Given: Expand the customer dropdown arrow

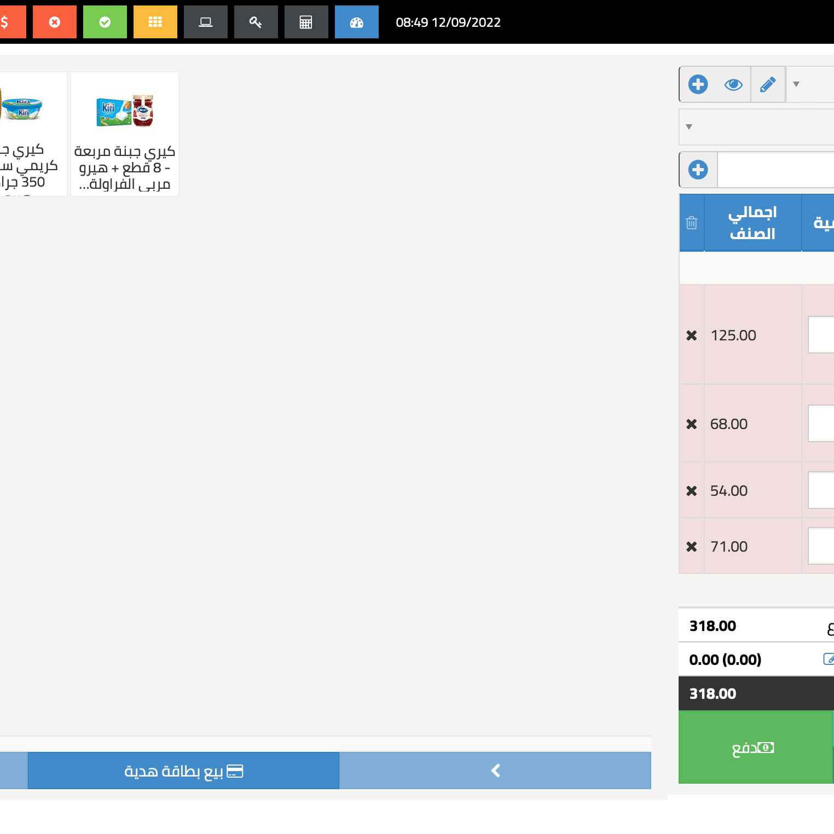Looking at the screenshot, I should (x=796, y=84).
